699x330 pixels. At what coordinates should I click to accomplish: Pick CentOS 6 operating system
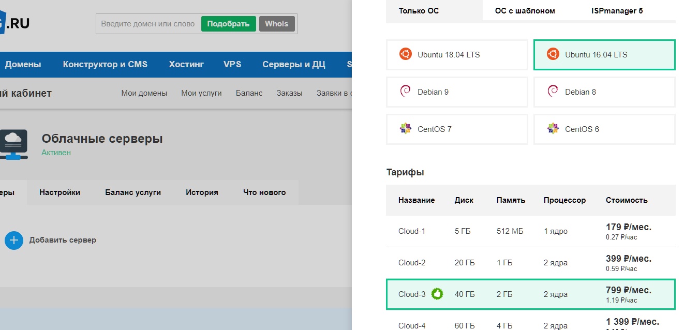[604, 129]
